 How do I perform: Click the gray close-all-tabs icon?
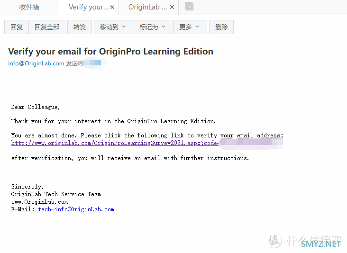(x=189, y=7)
